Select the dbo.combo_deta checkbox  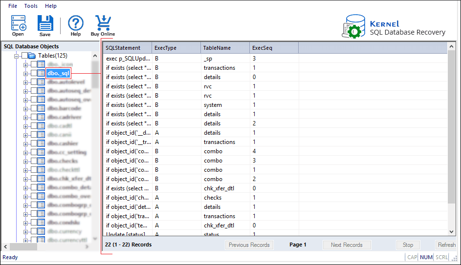click(34, 187)
